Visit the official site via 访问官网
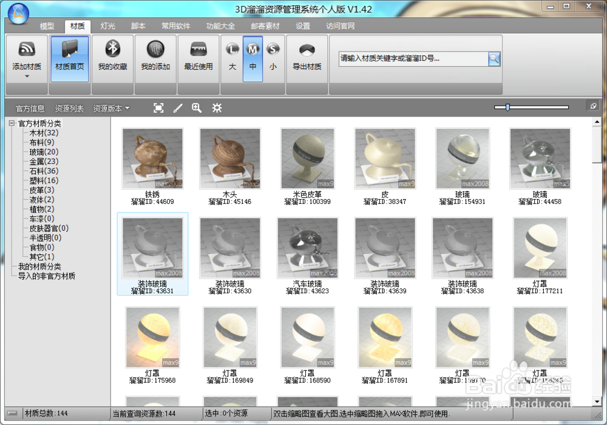607x425 pixels. 341,26
